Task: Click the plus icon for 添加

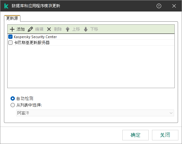Action: 12,29
